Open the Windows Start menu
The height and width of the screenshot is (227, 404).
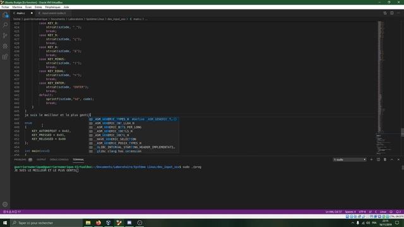[5, 223]
